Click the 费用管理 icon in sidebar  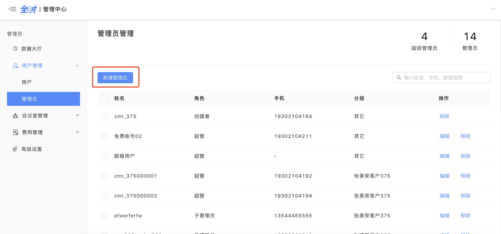15,132
